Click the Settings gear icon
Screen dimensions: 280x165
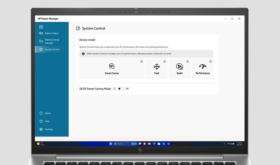pos(41,129)
